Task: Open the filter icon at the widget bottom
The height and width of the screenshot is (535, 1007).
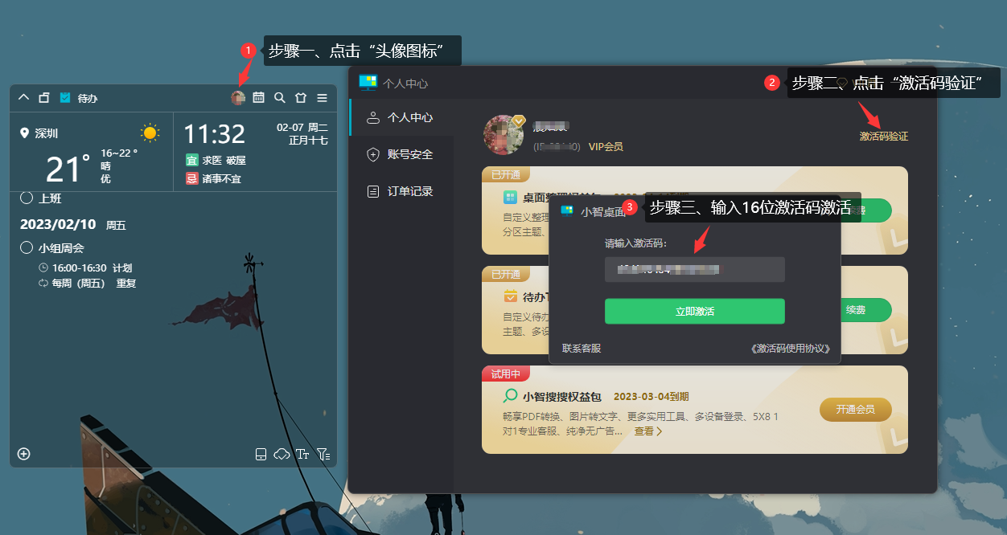Action: coord(323,454)
